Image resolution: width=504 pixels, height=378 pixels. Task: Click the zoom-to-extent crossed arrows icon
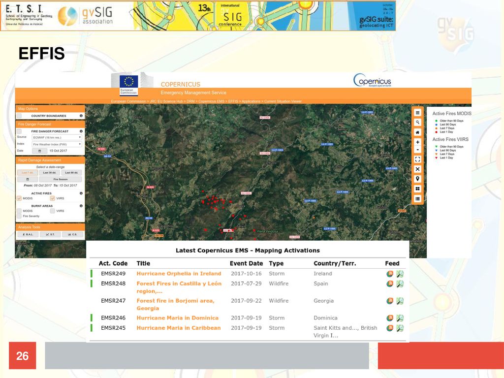pyautogui.click(x=417, y=169)
